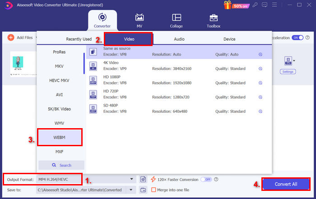316x199 pixels.
Task: Click the HD 720P preset icon
Action: 93,95
